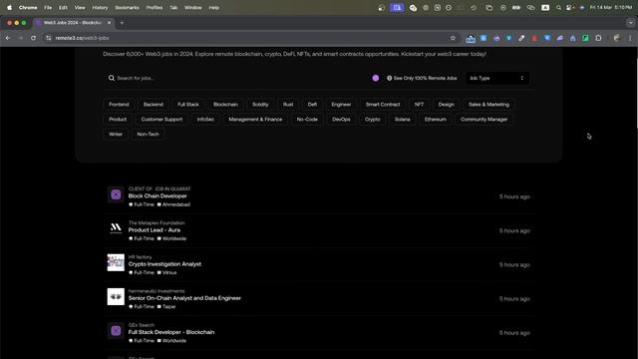The width and height of the screenshot is (638, 359).
Task: Open the Job Type dropdown
Action: click(x=497, y=78)
